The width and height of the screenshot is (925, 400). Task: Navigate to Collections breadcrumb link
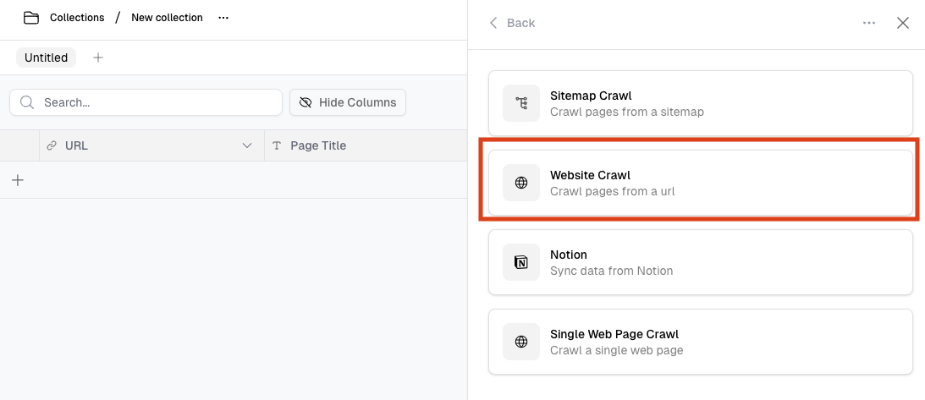click(77, 18)
